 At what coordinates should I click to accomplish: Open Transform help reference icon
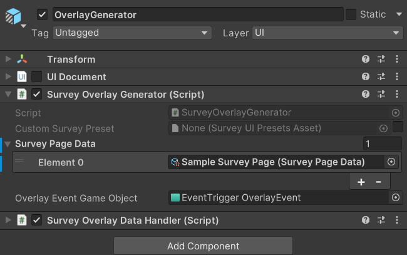(366, 59)
